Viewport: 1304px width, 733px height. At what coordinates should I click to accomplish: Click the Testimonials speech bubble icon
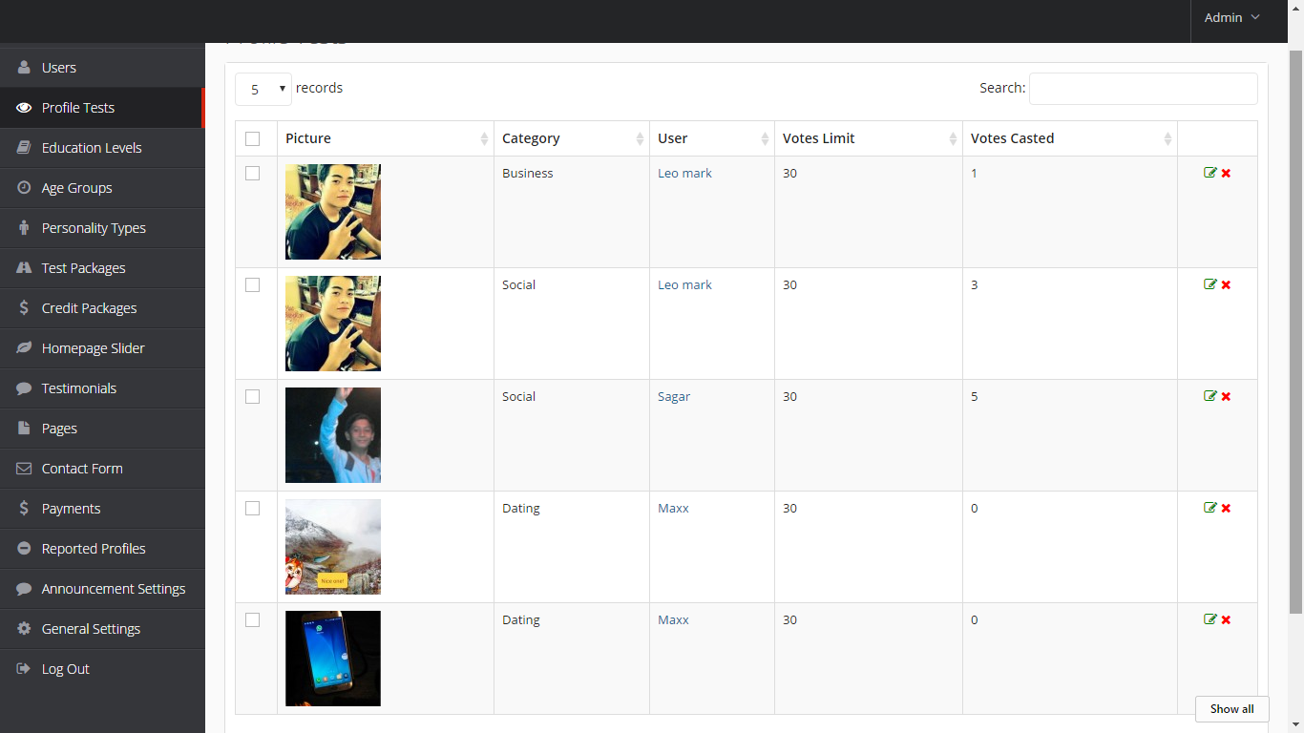(x=24, y=388)
